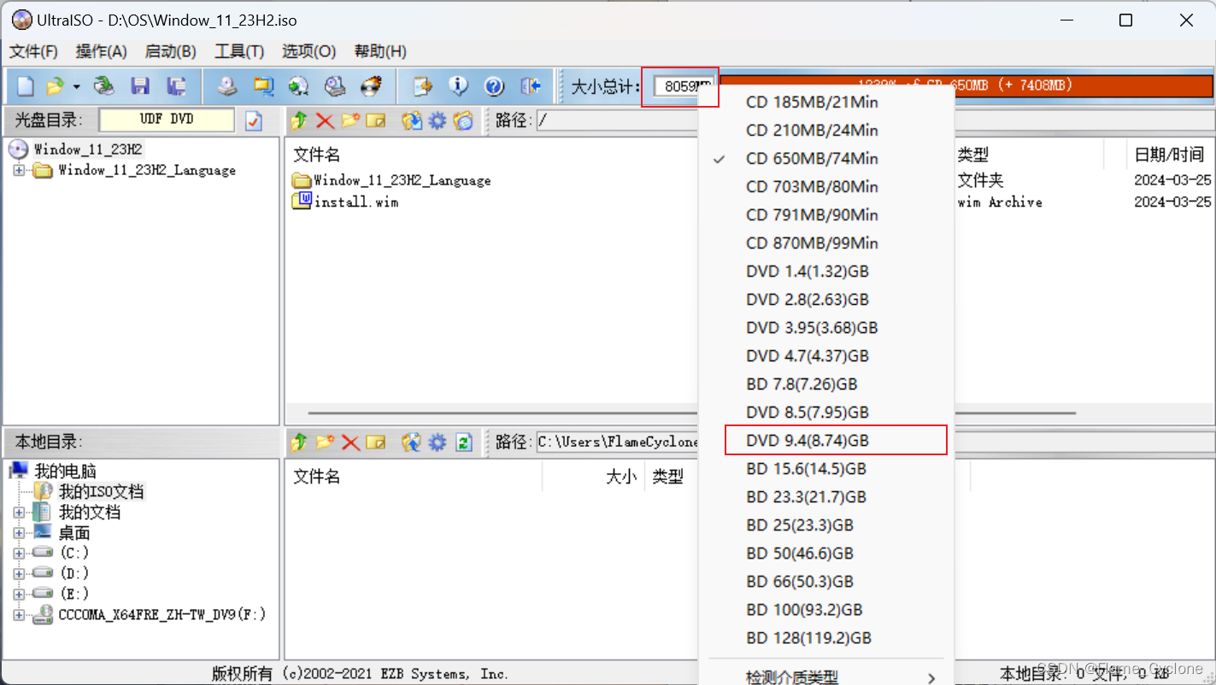Toggle the boot checkmark icon beside UDF DVD
Image resolution: width=1216 pixels, height=685 pixels.
pos(254,121)
